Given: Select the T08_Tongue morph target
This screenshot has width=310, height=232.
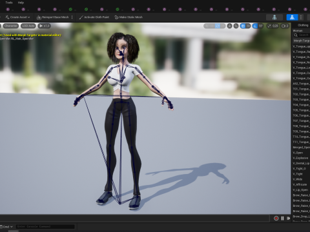Looking at the screenshot, I should point(301,126).
